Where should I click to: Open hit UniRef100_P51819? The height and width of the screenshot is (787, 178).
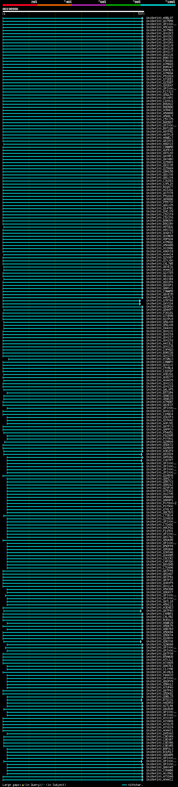point(159,76)
